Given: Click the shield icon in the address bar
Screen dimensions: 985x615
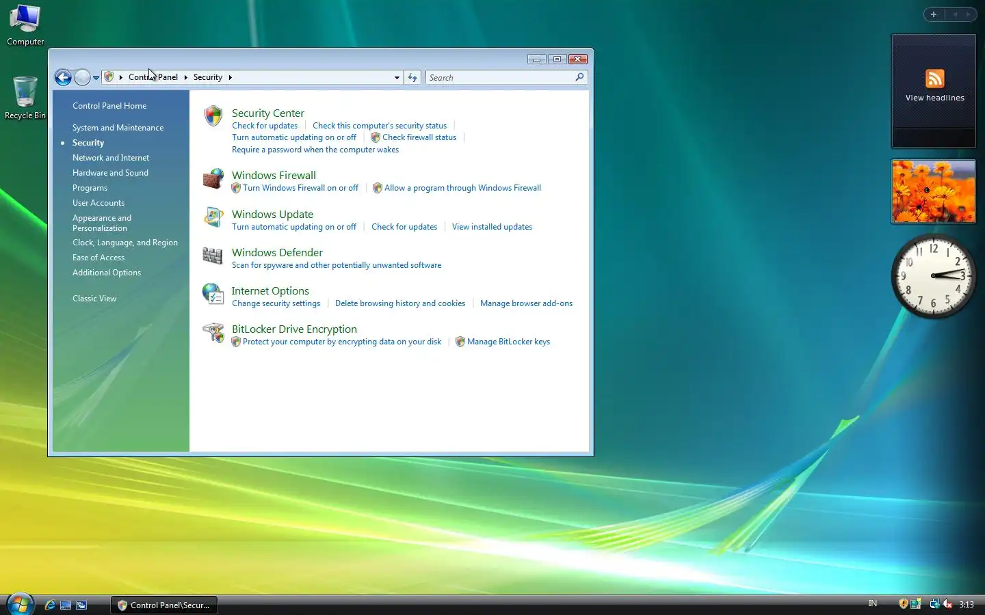Looking at the screenshot, I should point(109,77).
